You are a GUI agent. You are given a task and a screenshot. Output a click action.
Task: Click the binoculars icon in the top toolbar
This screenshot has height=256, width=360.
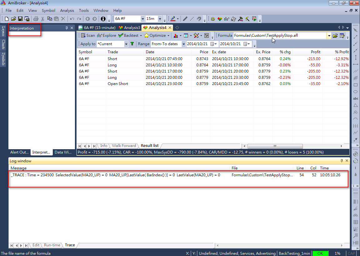(x=227, y=19)
